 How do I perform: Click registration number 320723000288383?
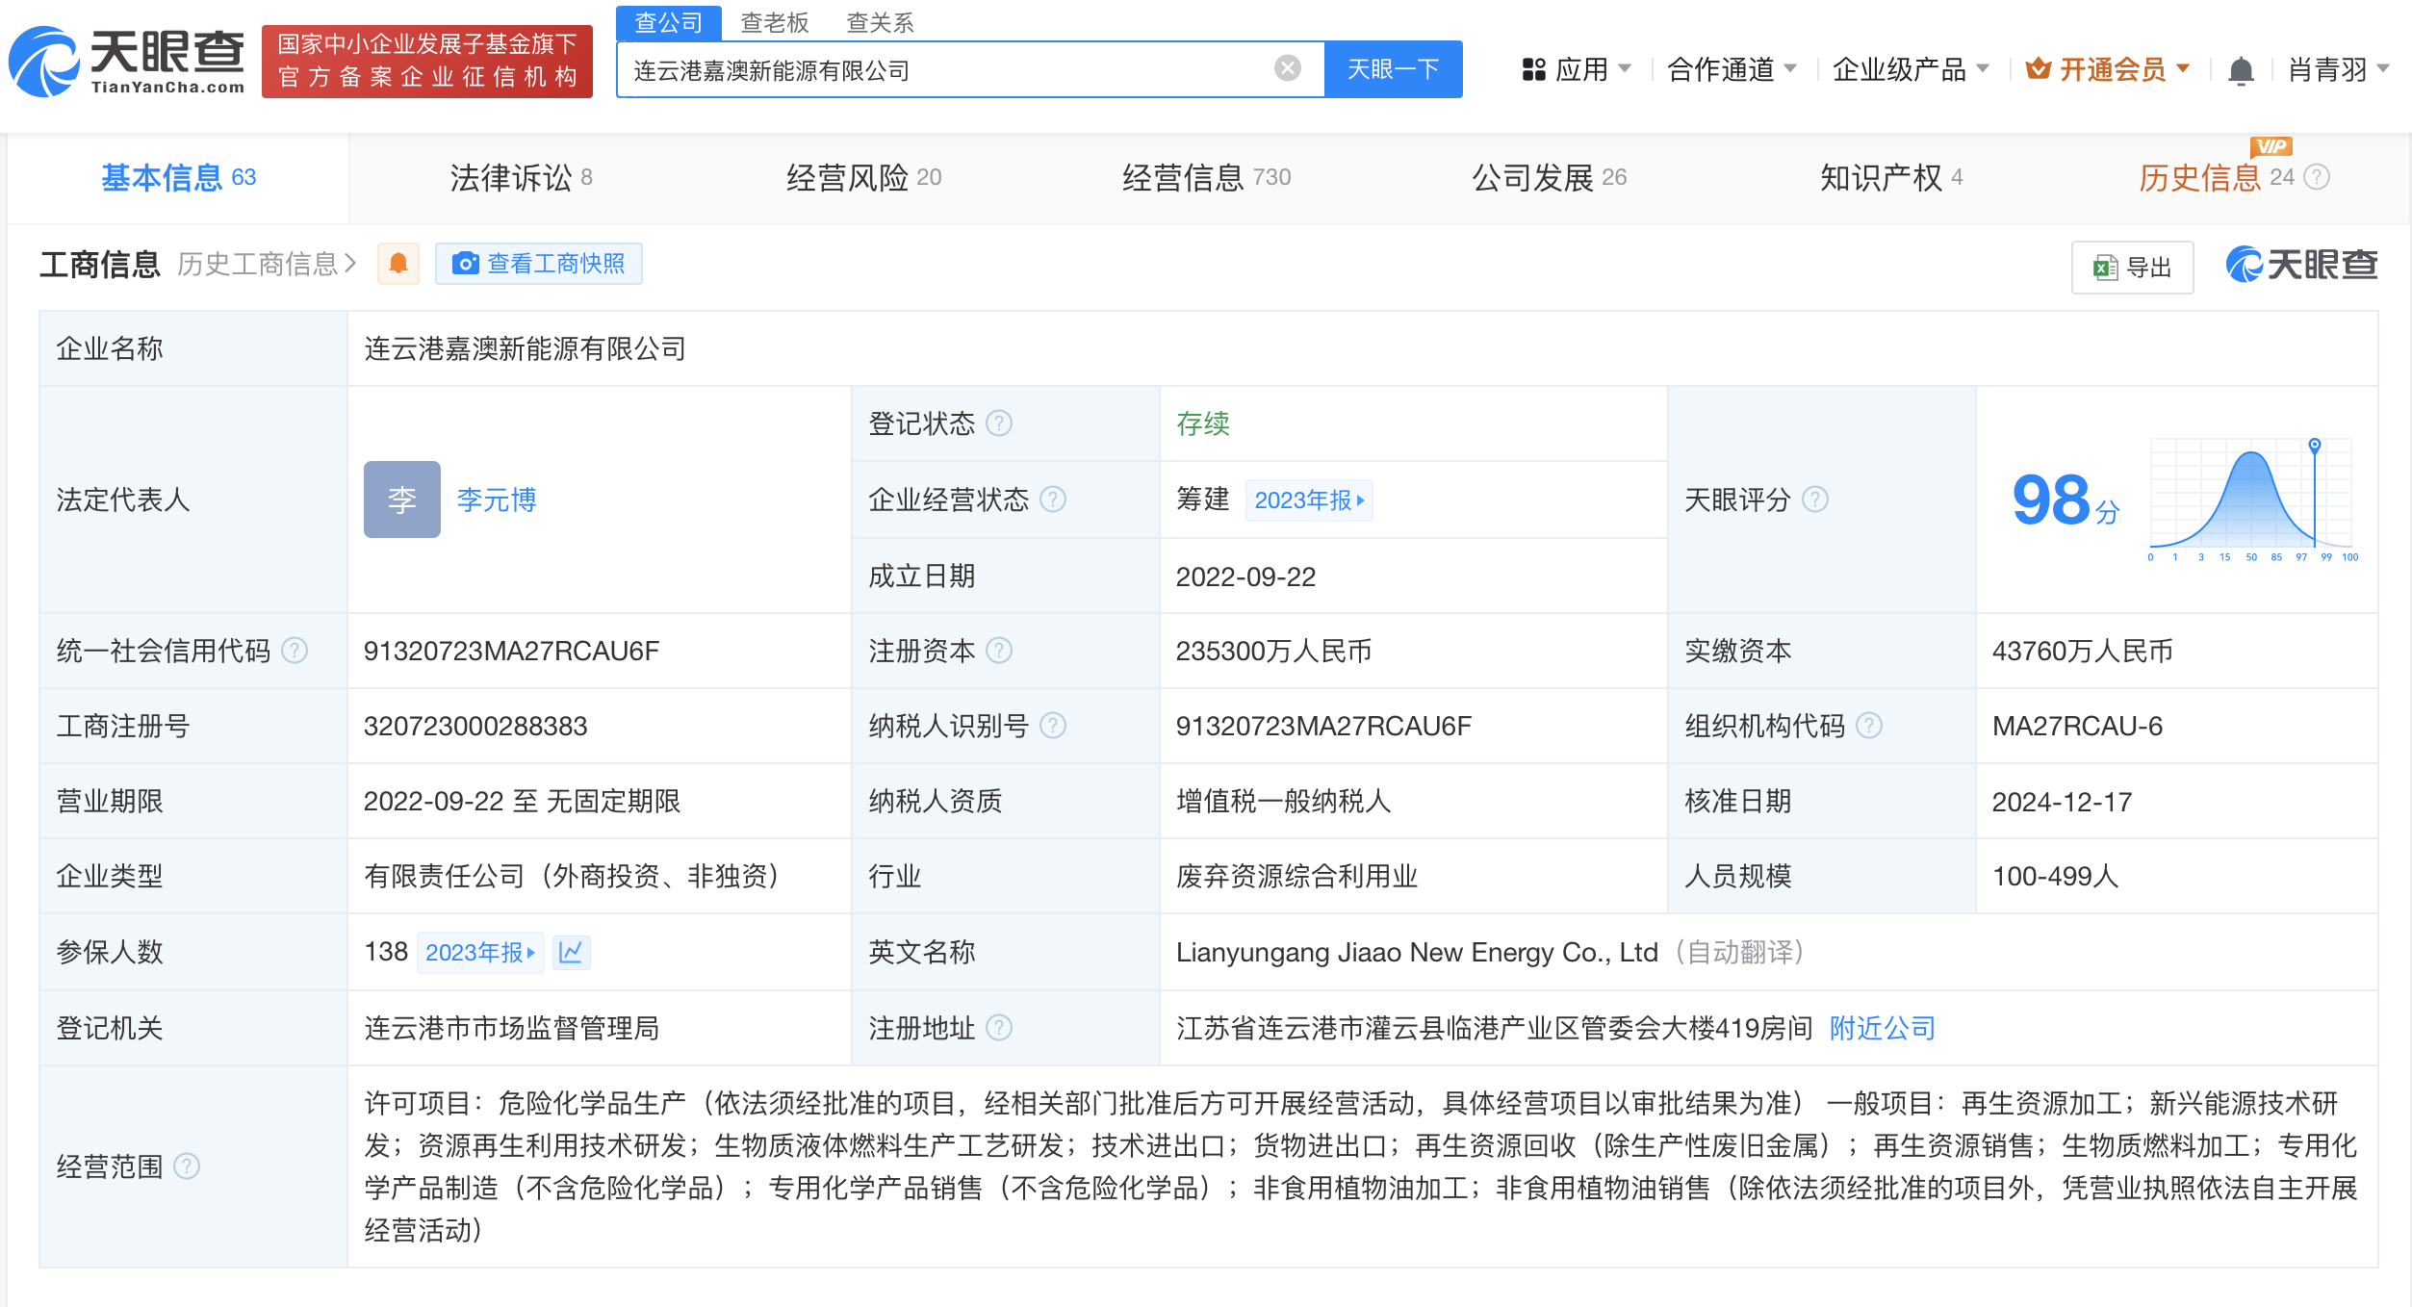[475, 726]
